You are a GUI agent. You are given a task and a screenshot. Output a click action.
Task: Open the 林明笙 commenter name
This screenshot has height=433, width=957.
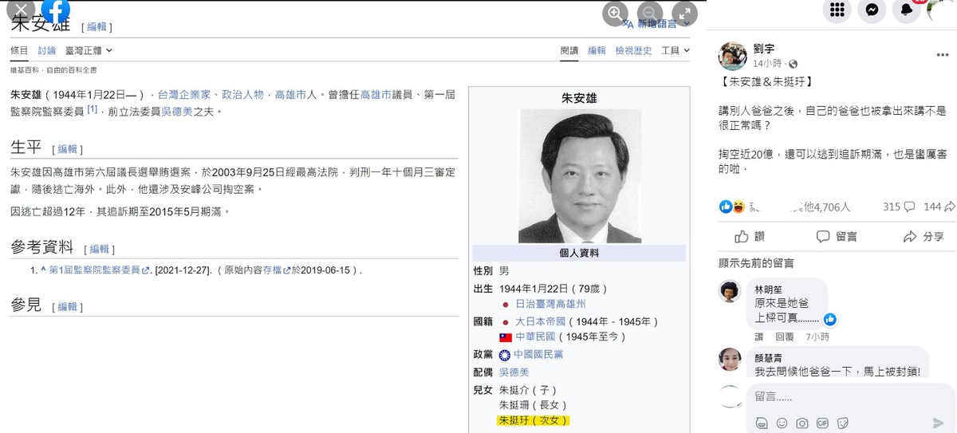click(x=769, y=289)
